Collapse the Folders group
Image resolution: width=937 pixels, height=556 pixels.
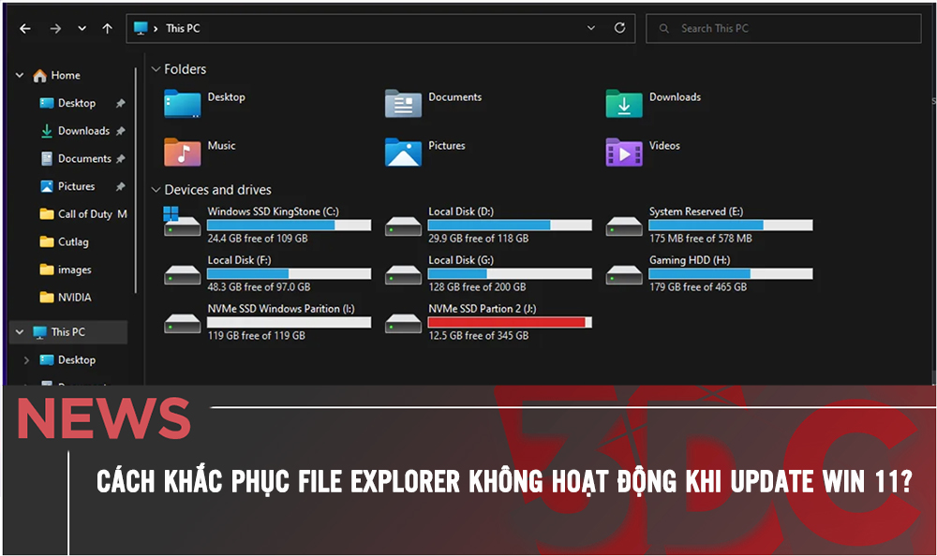[156, 69]
